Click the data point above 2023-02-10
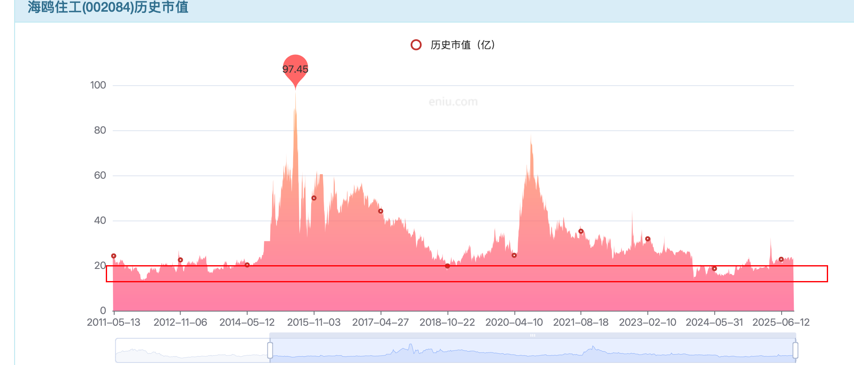 point(648,239)
